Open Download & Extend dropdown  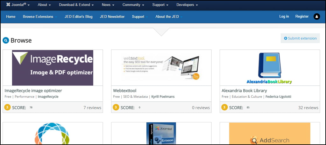point(76,5)
